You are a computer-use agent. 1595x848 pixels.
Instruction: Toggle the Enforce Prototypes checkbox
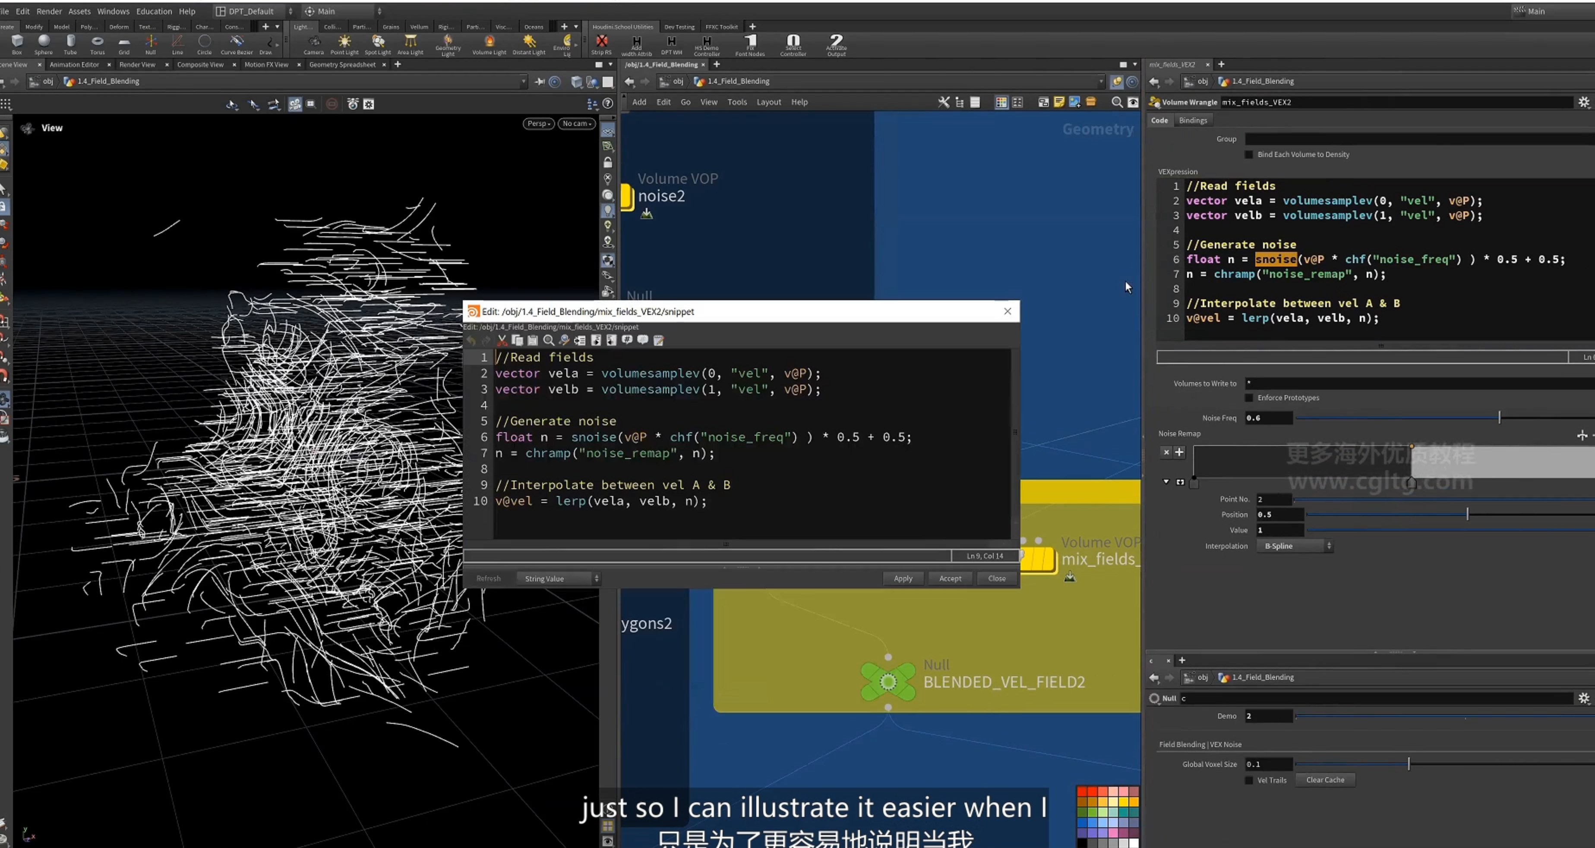(x=1249, y=398)
